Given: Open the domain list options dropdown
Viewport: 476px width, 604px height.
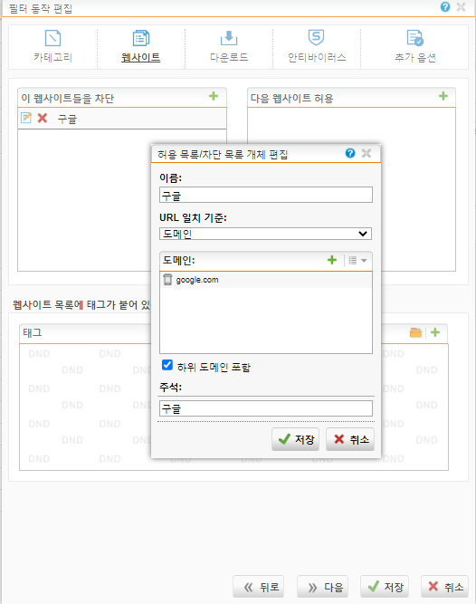Looking at the screenshot, I should [x=357, y=261].
